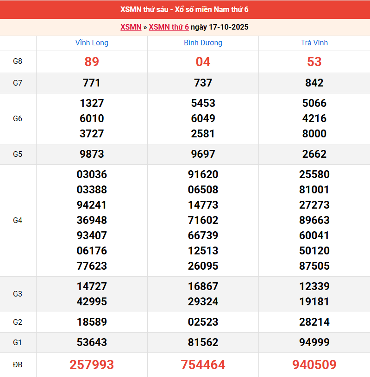370x377 pixels.
Task: Open the Bình Dương province link
Action: pyautogui.click(x=203, y=43)
